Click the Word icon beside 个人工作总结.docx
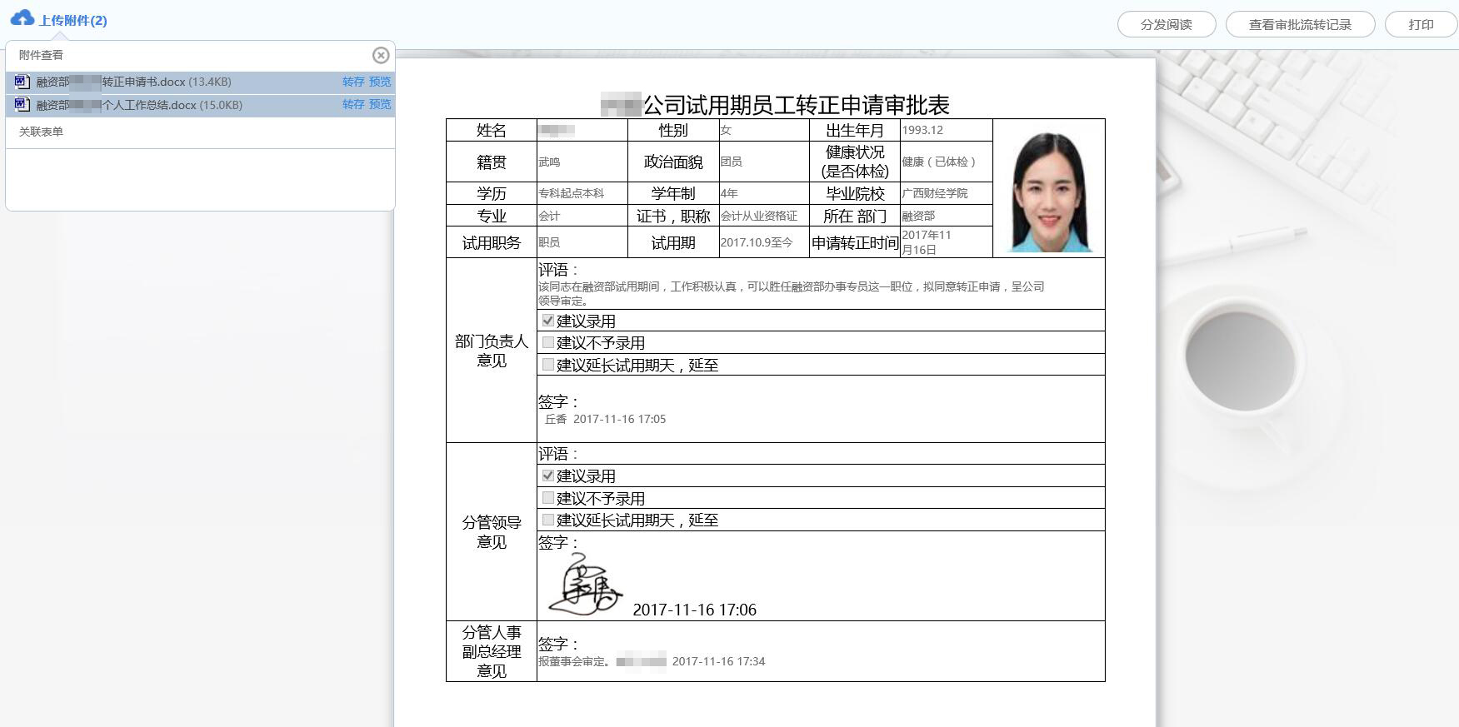This screenshot has width=1459, height=727. (x=22, y=105)
